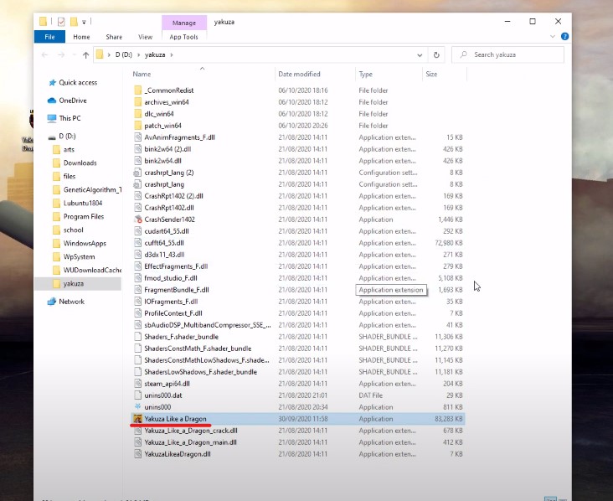Click the unins000.dat file icon
This screenshot has width=613, height=501.
pyautogui.click(x=137, y=395)
